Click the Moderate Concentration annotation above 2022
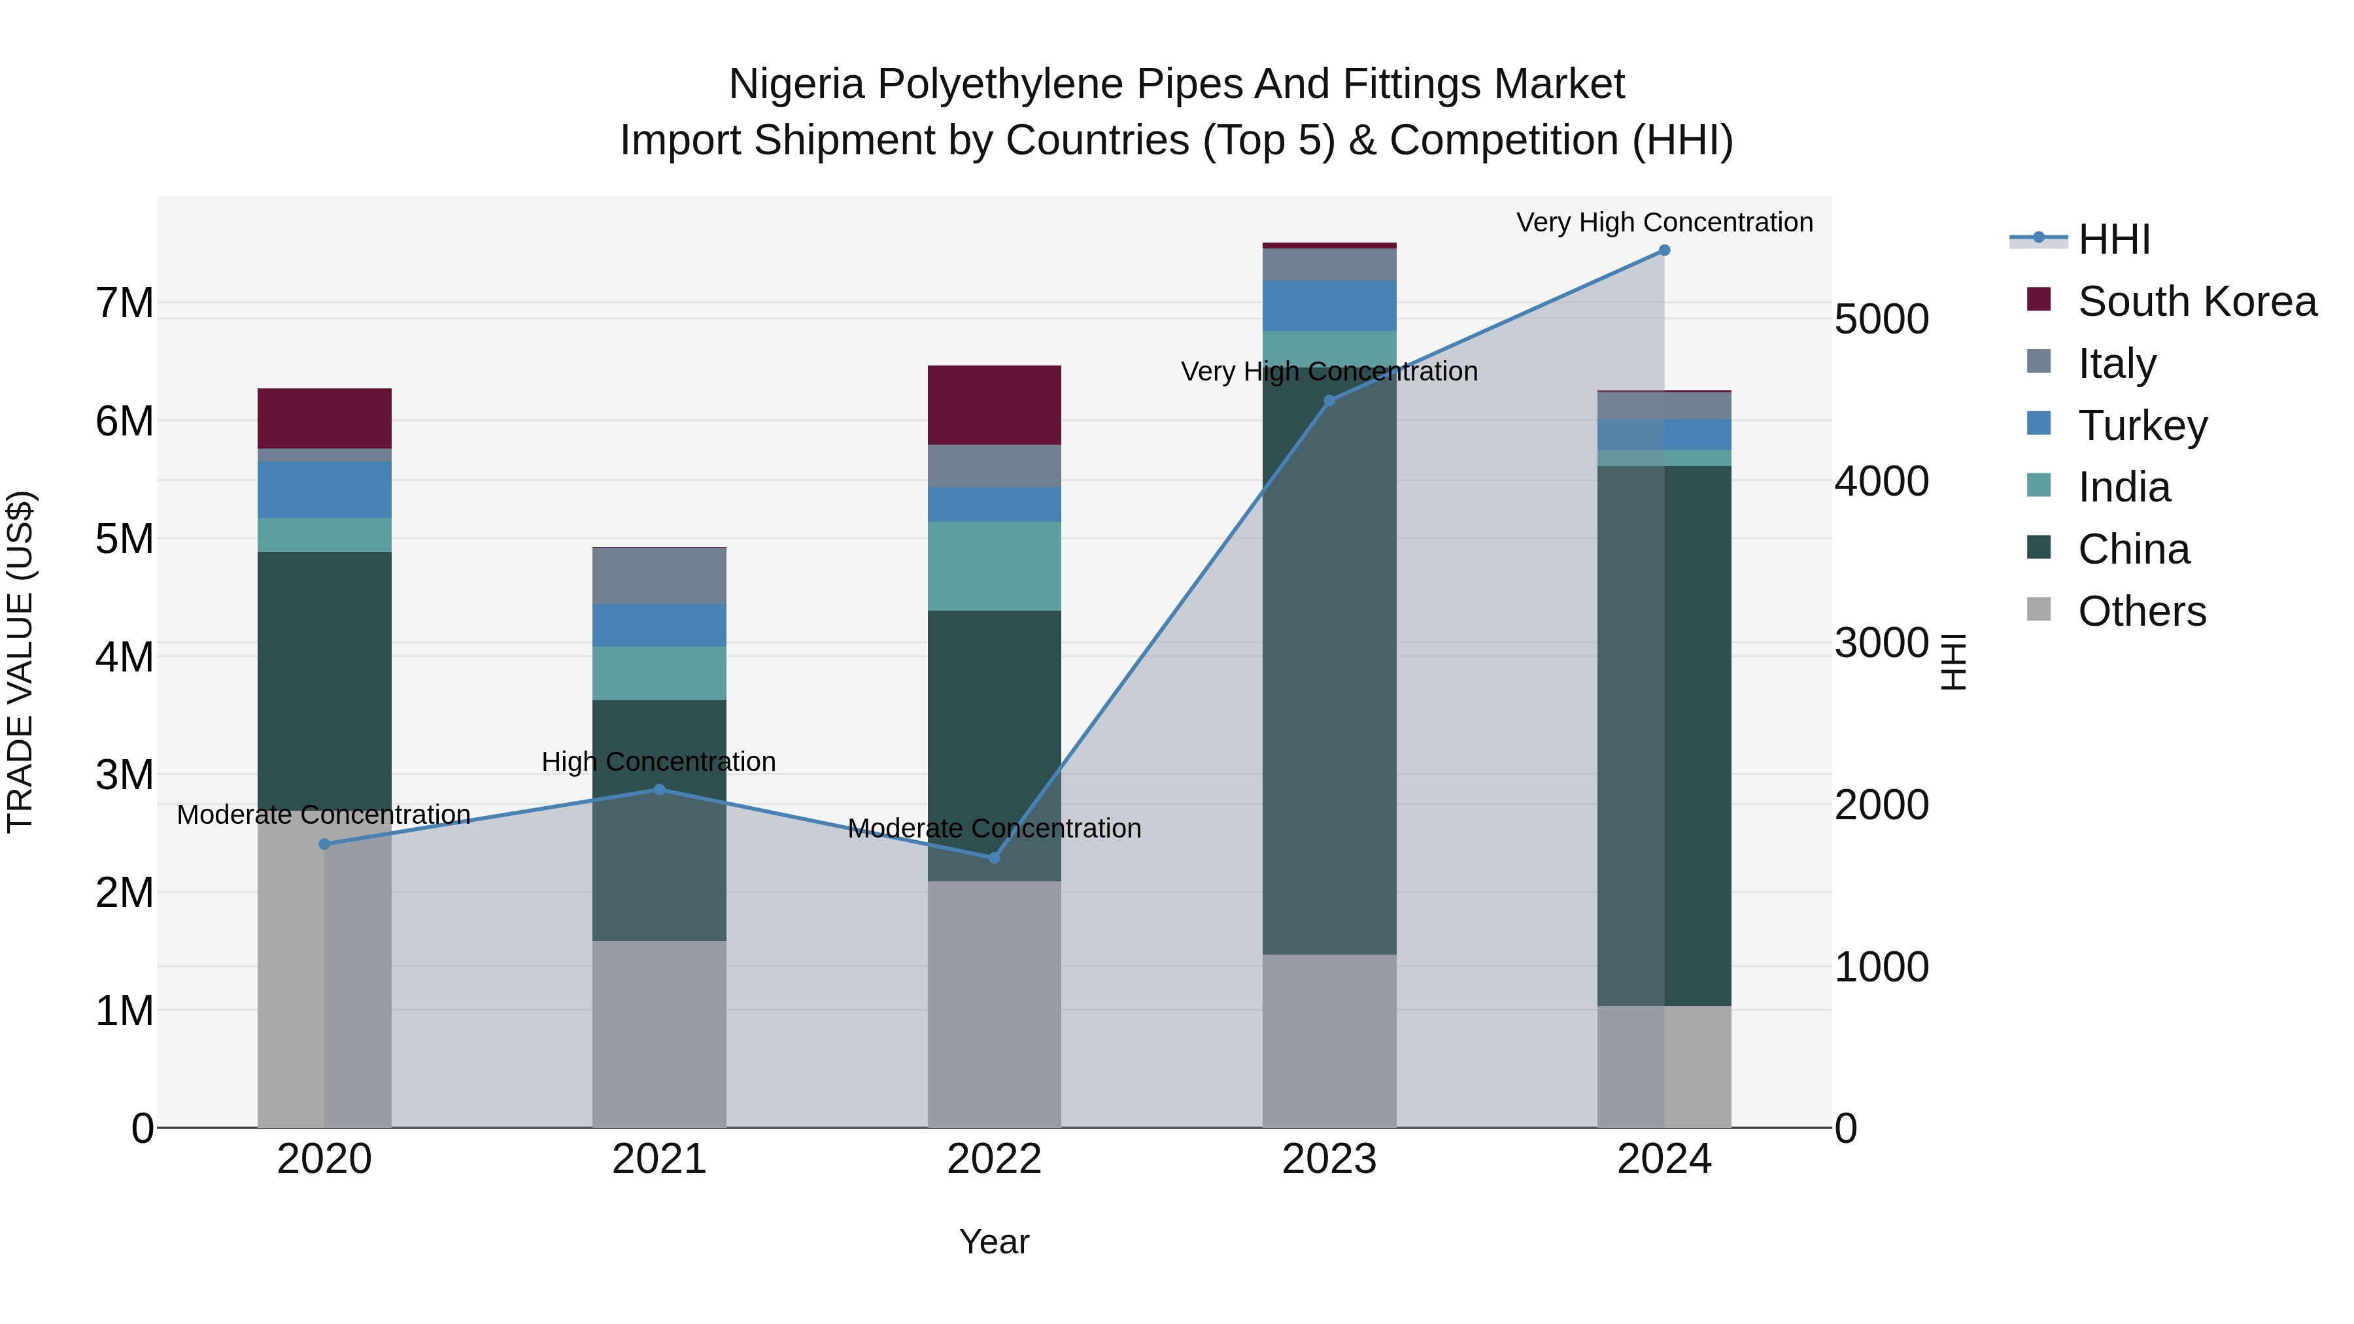This screenshot has width=2354, height=1324. click(994, 828)
